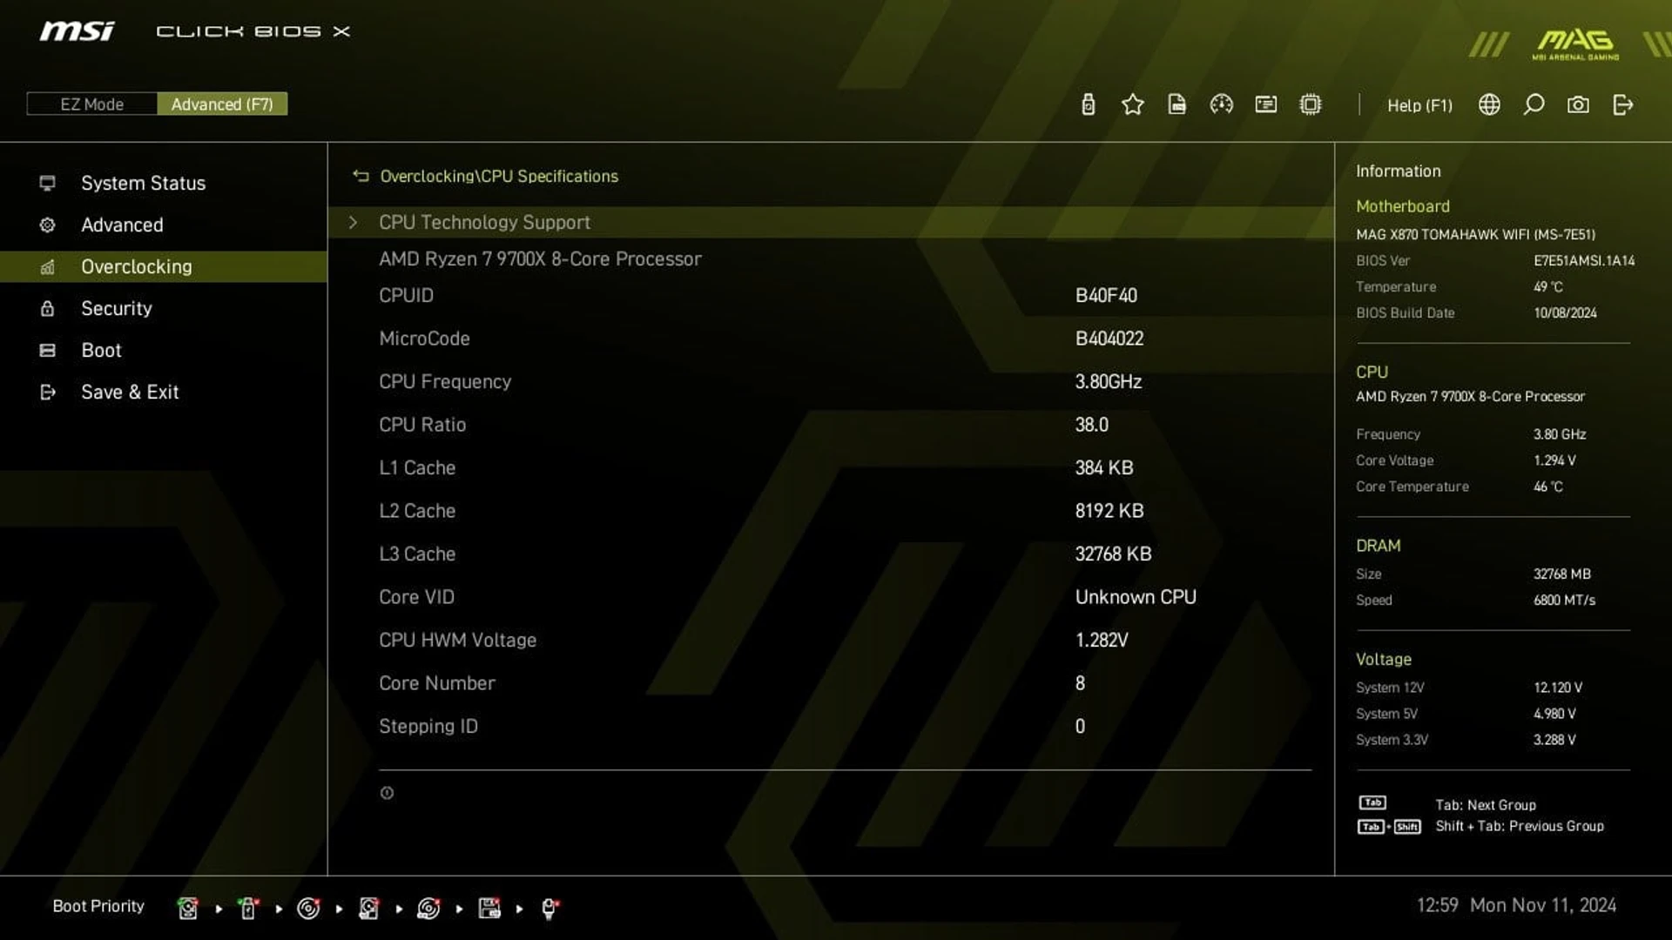The image size is (1672, 940).
Task: Click Overclocking\CPU Specifications breadcrumb
Action: [499, 176]
